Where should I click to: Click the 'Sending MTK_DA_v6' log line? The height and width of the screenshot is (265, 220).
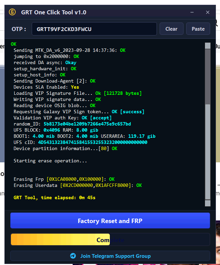(70, 50)
